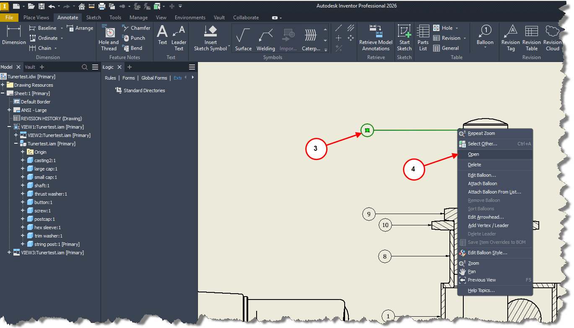
Task: Choose Attach Balloon From List
Action: [495, 192]
